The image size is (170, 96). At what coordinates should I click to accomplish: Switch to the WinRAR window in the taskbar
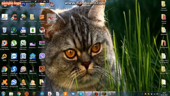click(x=112, y=94)
